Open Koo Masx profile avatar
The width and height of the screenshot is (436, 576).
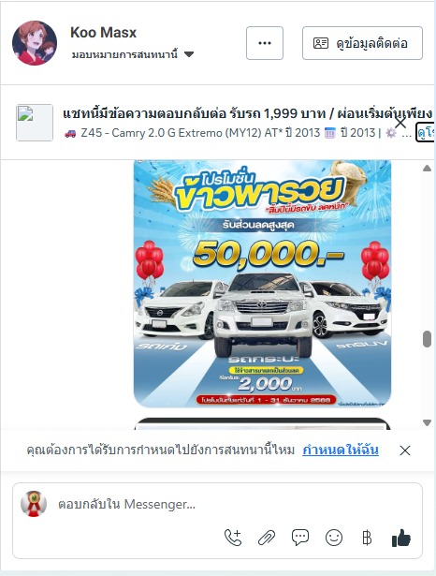35,43
